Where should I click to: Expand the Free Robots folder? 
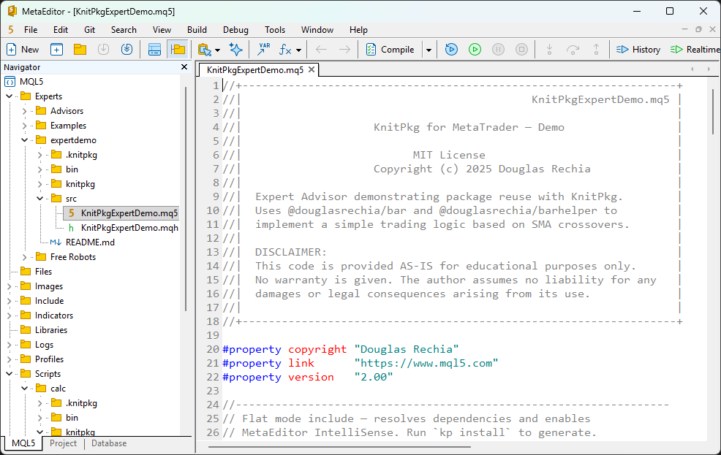coord(24,257)
